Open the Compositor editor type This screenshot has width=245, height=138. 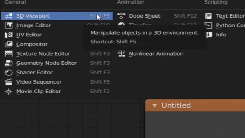click(x=32, y=44)
